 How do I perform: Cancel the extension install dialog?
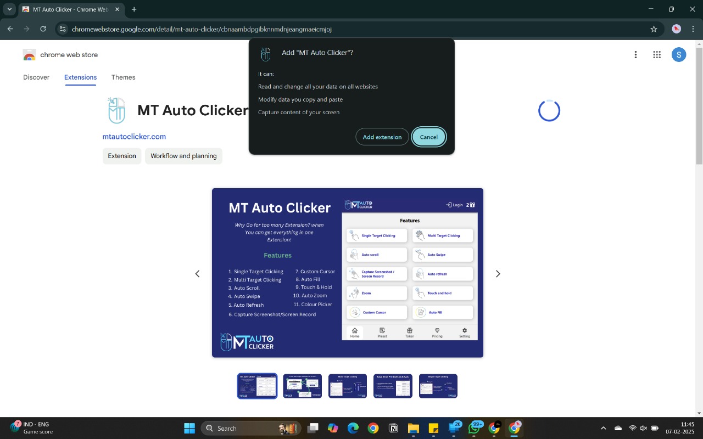coord(428,137)
